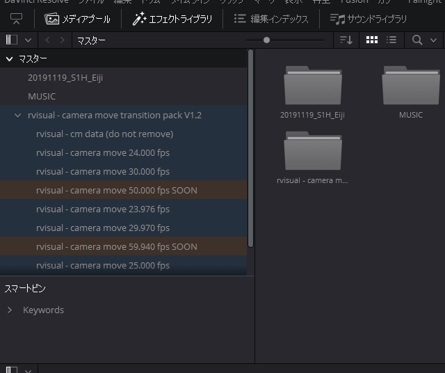Click the workspace monitor layout icon
Screen dimensions: 445x373
[x=16, y=19]
